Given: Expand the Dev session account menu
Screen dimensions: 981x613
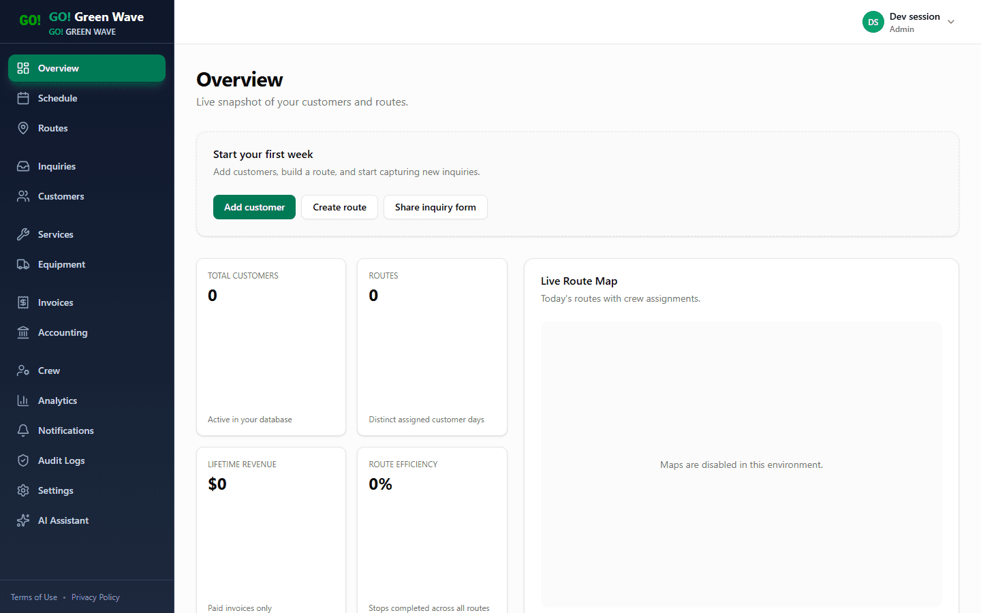Looking at the screenshot, I should coord(951,21).
